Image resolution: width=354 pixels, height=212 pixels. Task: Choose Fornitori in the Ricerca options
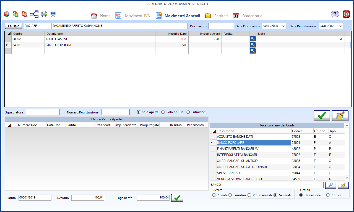point(230,195)
